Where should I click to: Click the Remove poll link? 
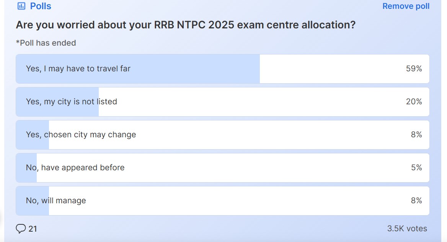[406, 6]
